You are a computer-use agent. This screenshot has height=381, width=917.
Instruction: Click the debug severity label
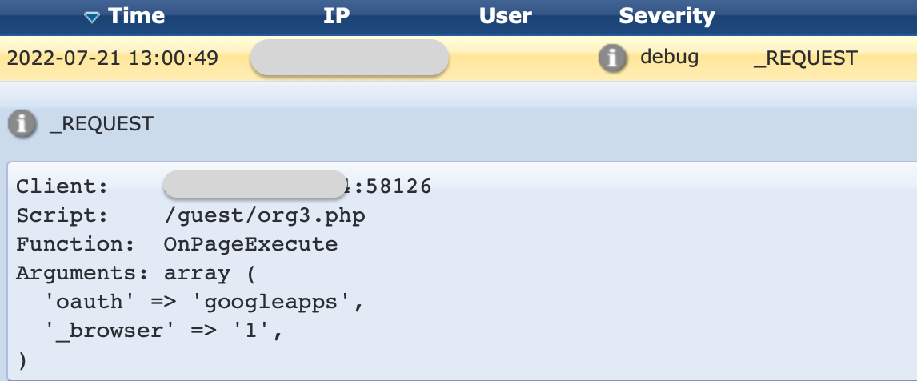point(669,58)
